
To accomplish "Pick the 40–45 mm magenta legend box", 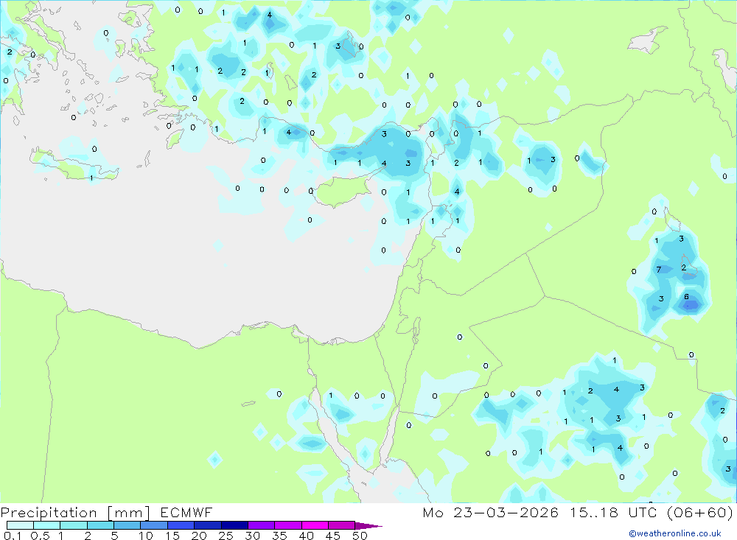I will (315, 525).
